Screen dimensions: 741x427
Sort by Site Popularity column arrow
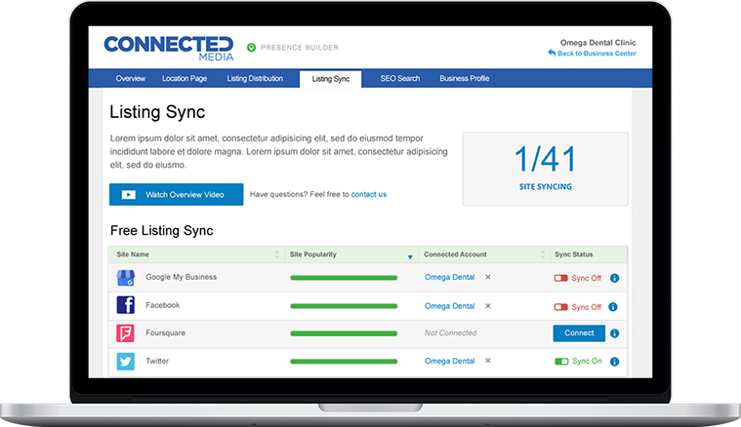tap(410, 256)
